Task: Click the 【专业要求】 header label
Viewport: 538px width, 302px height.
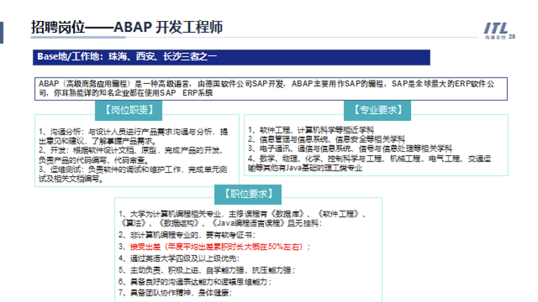Action: (378, 110)
